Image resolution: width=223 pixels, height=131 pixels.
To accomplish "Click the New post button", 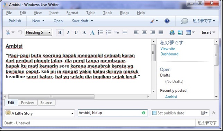I will [x=36, y=21].
